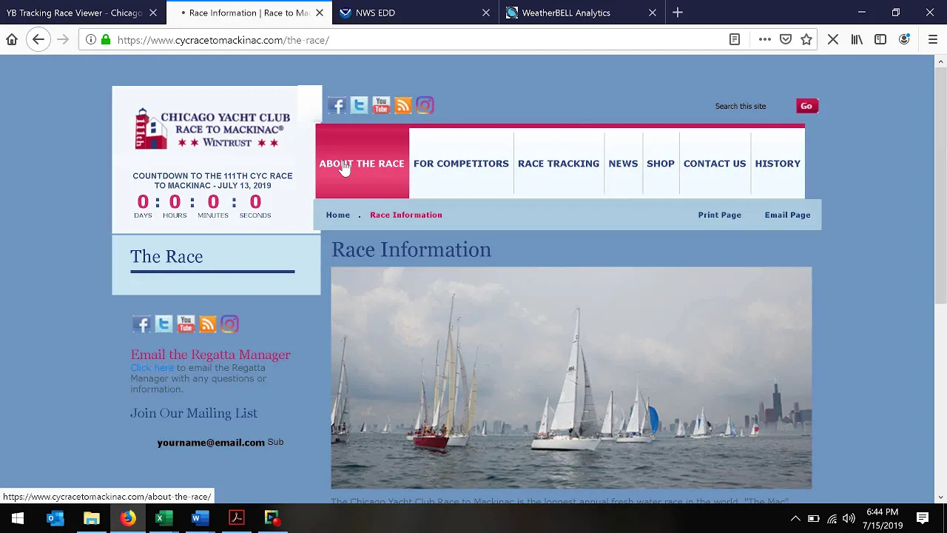Close the WeatherBELL Analytics tab
947x533 pixels.
click(x=653, y=13)
